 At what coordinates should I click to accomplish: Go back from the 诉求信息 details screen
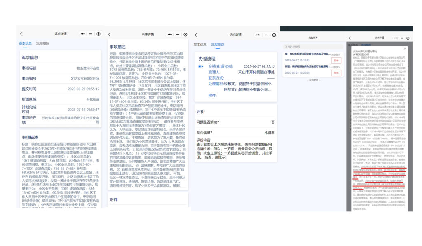click(21, 34)
